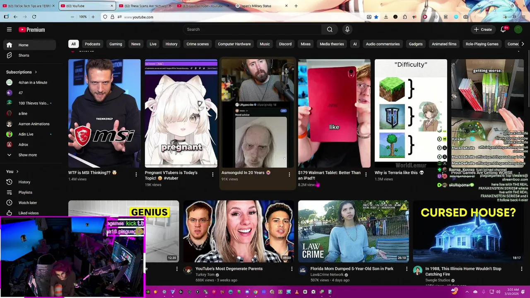Play the Cursed House video thumbnail
The height and width of the screenshot is (298, 530).
coord(468,231)
